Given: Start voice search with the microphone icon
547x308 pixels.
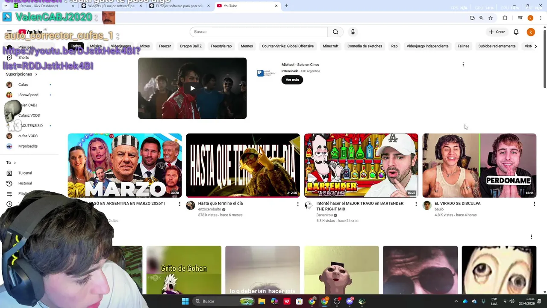Looking at the screenshot, I should 353,32.
